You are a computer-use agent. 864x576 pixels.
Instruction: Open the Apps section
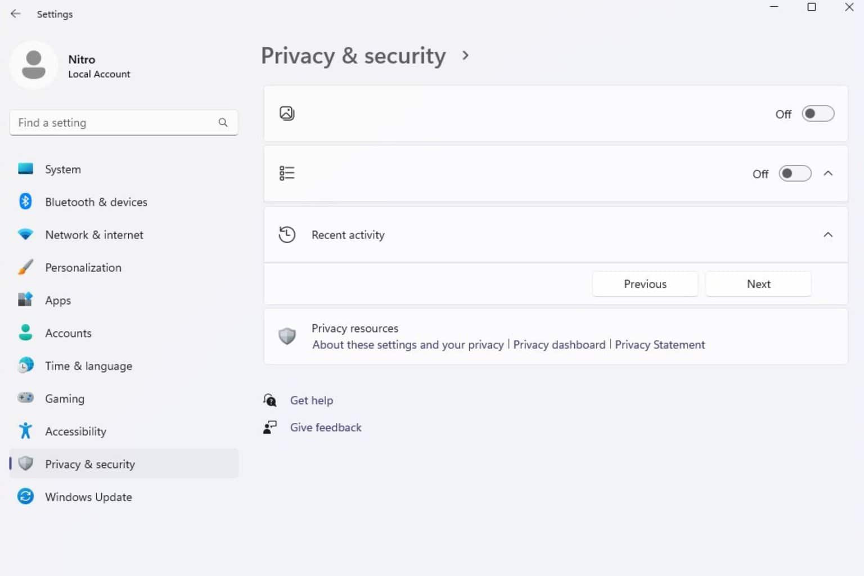pos(58,300)
